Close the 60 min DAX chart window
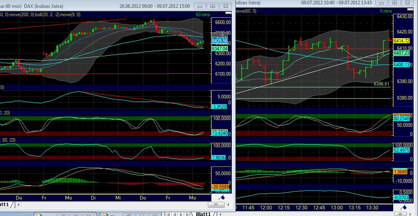418x216 pixels. click(x=226, y=6)
